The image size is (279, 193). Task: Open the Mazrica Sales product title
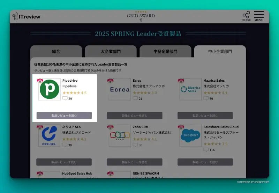[x=214, y=81]
